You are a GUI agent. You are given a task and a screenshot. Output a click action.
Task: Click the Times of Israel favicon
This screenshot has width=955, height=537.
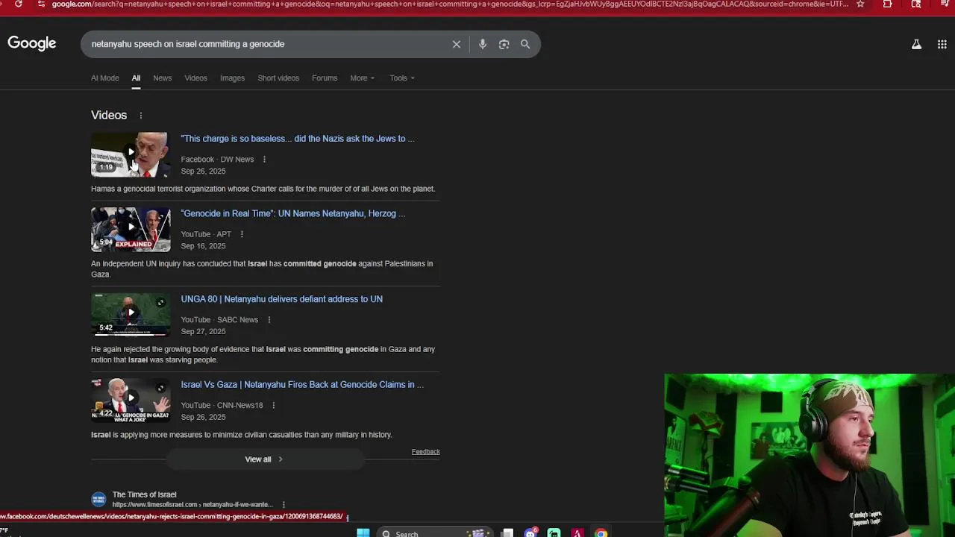click(98, 500)
